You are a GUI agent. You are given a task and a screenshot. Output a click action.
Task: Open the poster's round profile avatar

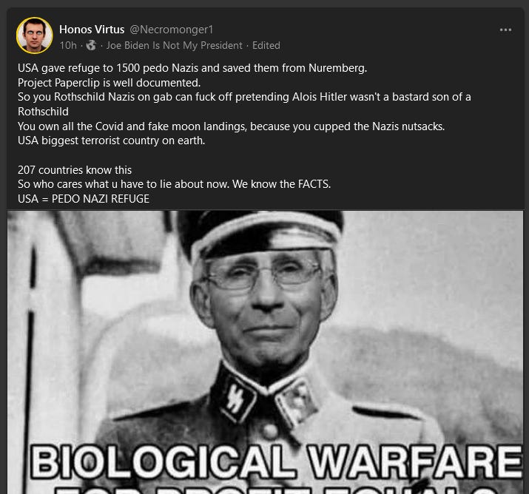[x=35, y=35]
